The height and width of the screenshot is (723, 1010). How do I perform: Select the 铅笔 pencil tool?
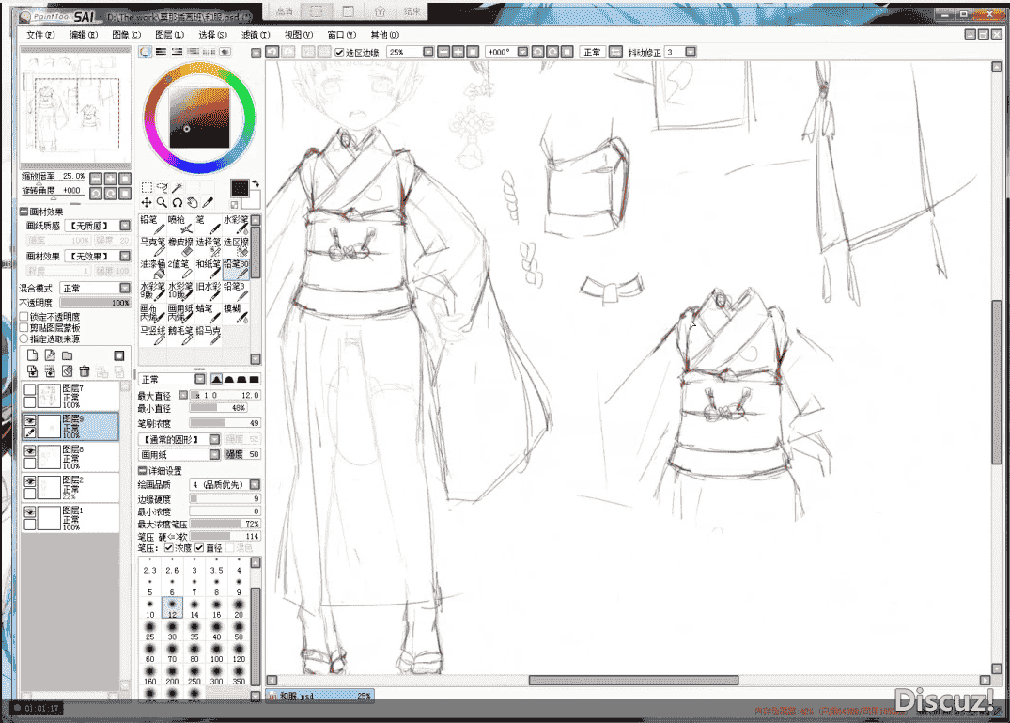pos(152,225)
